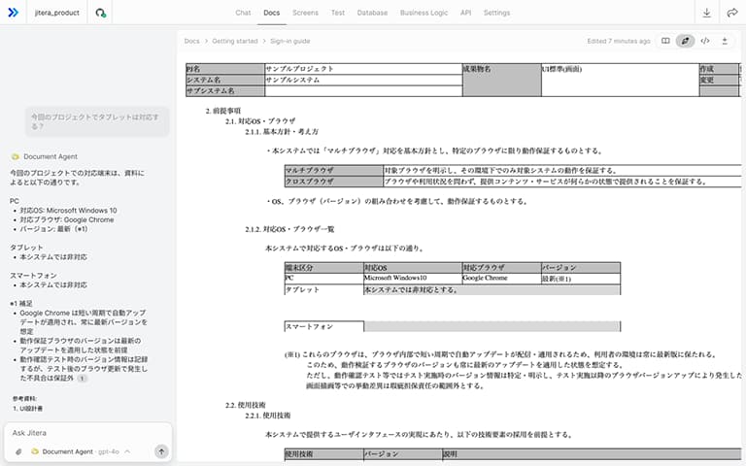
Task: Click the "タブレット" heading in the chat response
Action: pyautogui.click(x=26, y=248)
